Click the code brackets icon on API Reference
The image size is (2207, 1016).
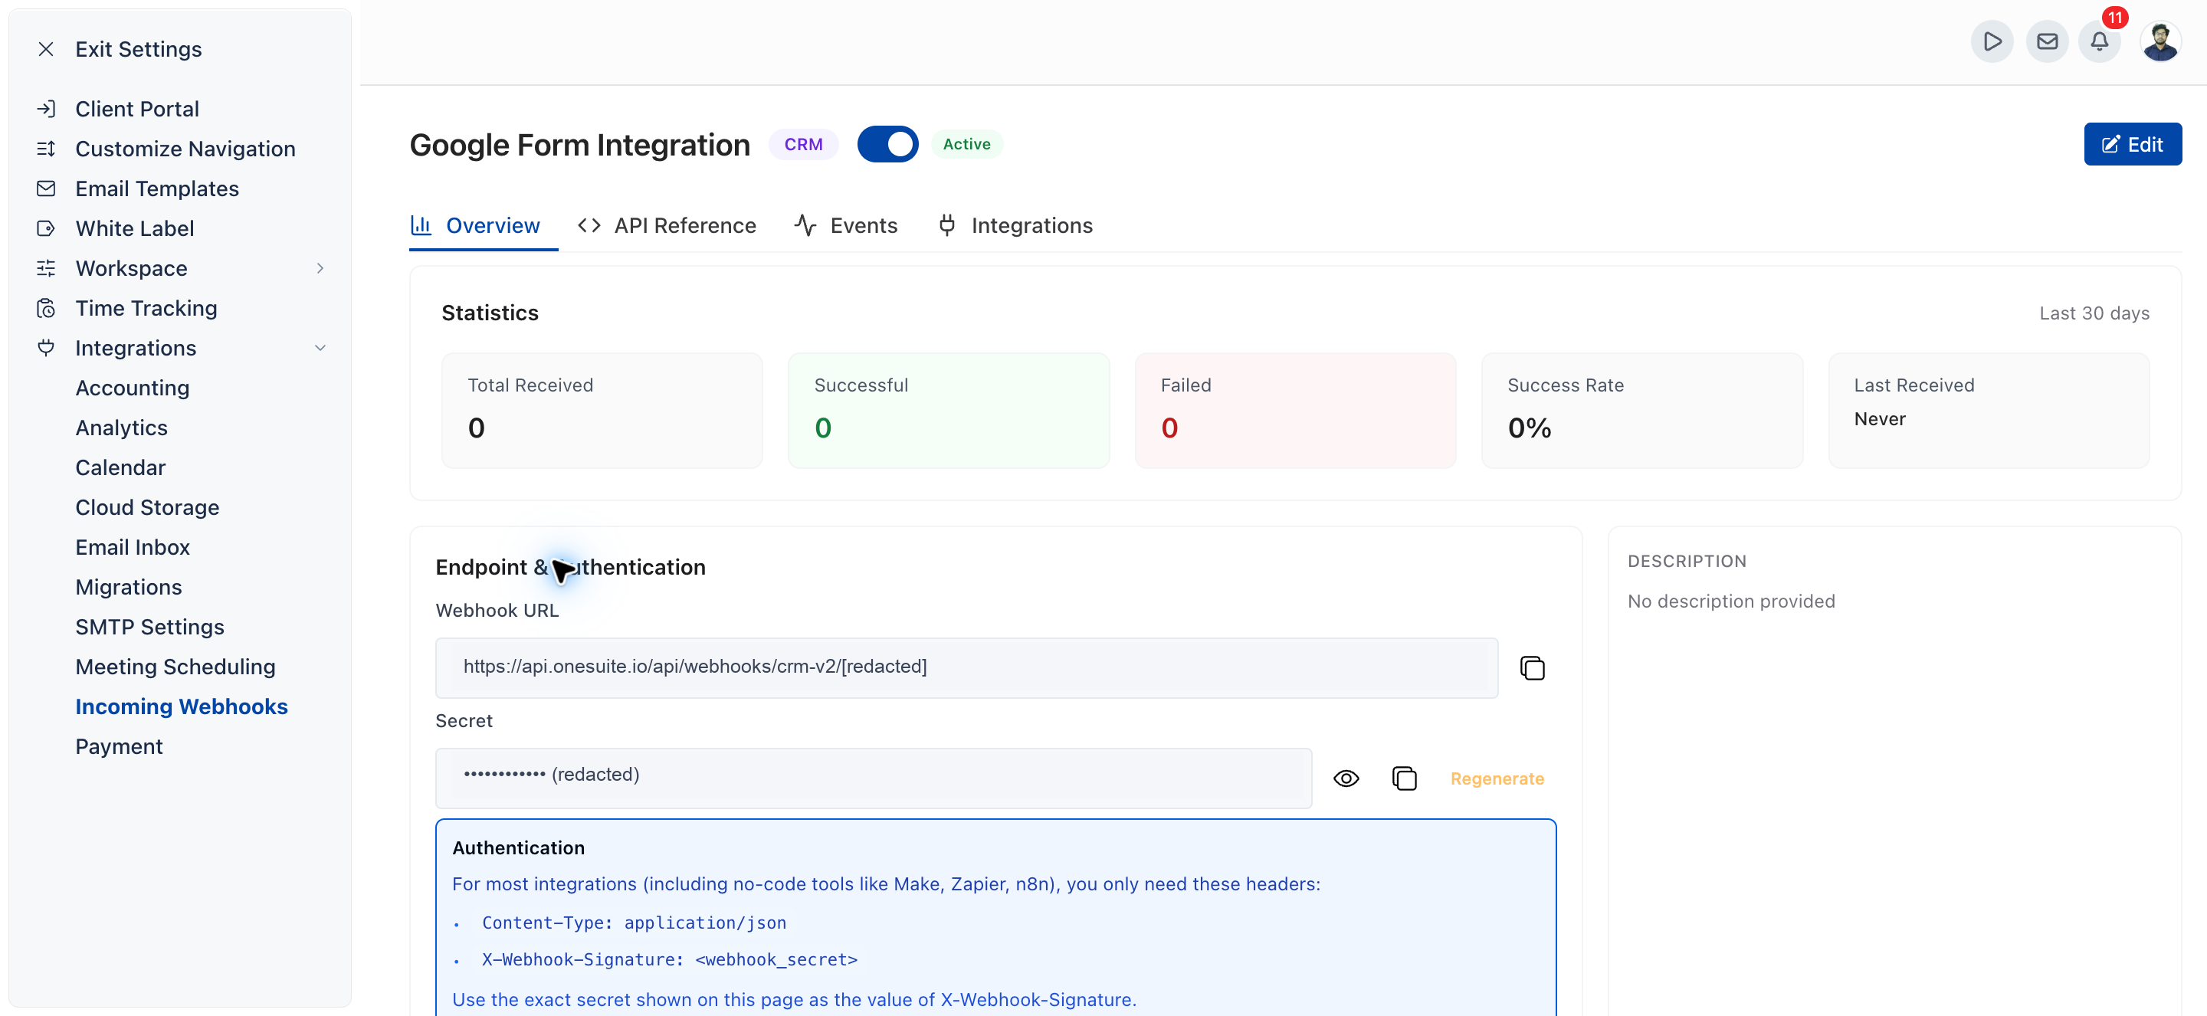click(589, 225)
